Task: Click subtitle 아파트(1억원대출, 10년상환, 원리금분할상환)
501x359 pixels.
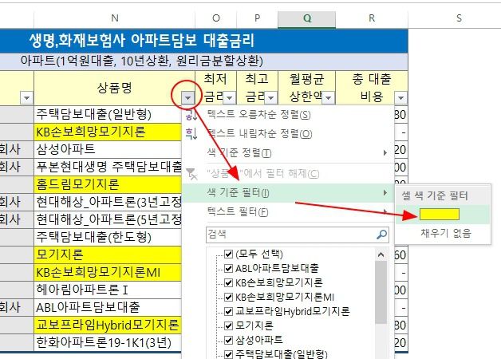Action: coord(141,61)
